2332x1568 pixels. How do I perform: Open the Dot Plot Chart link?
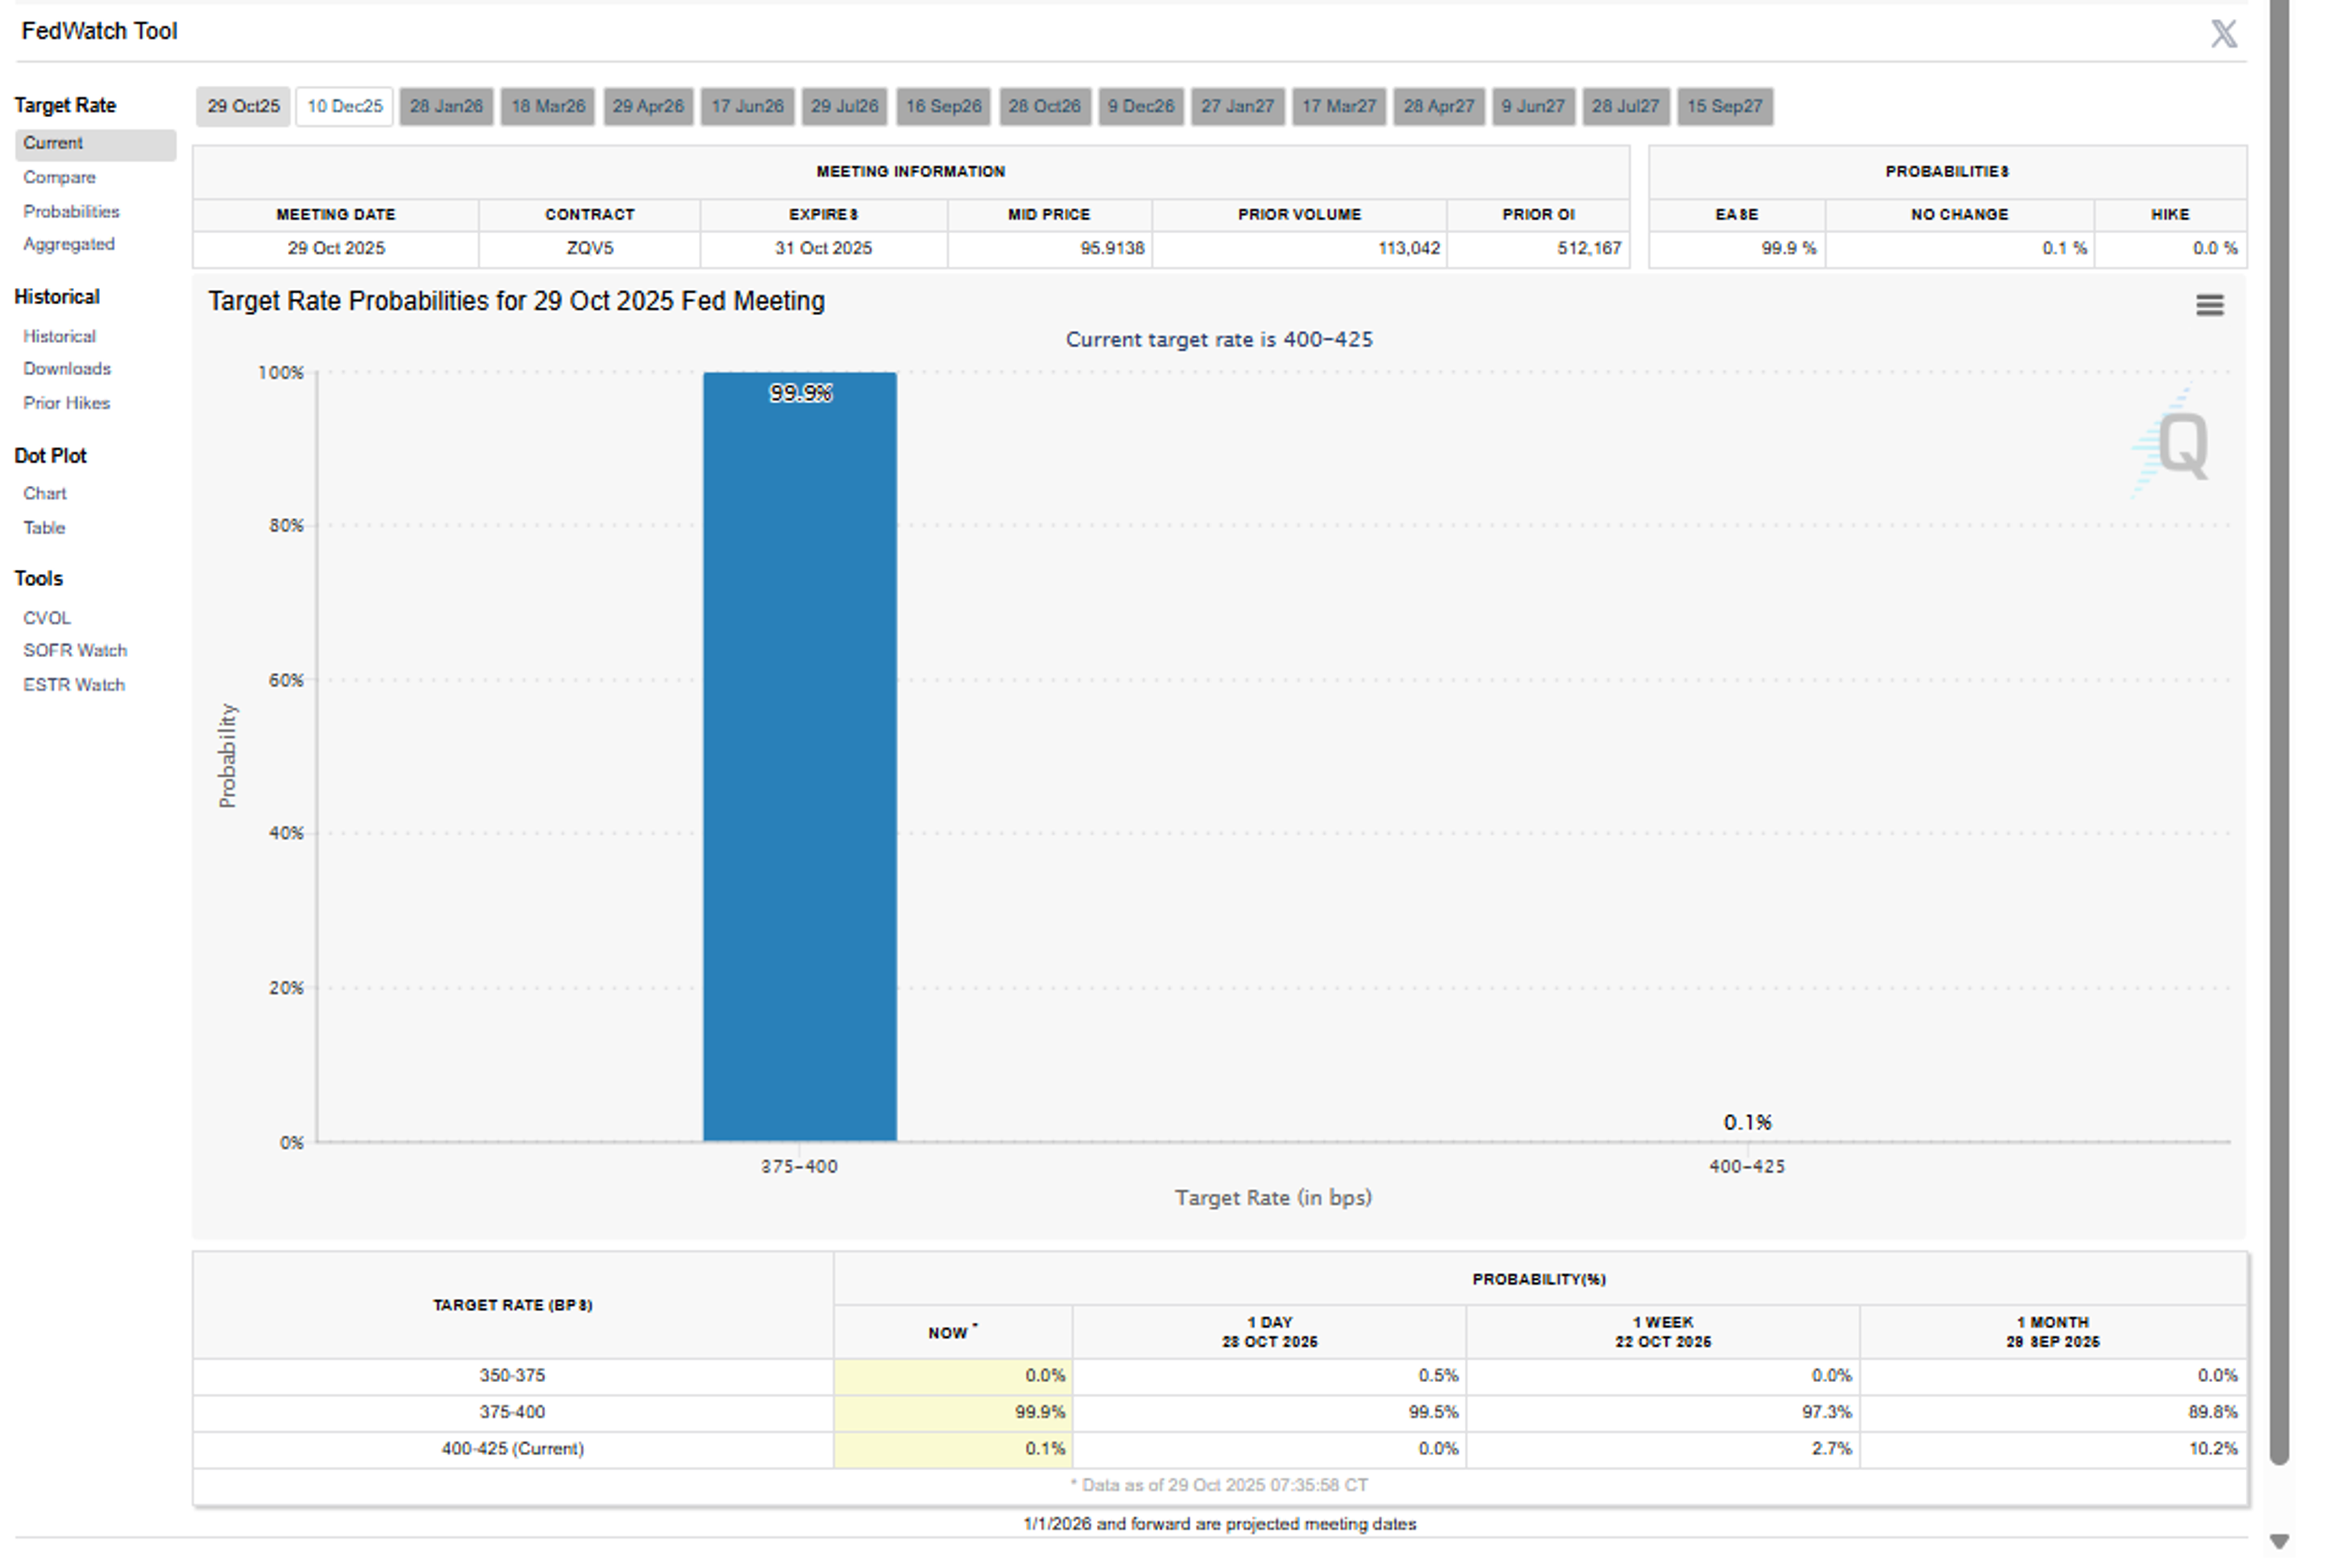coord(45,494)
